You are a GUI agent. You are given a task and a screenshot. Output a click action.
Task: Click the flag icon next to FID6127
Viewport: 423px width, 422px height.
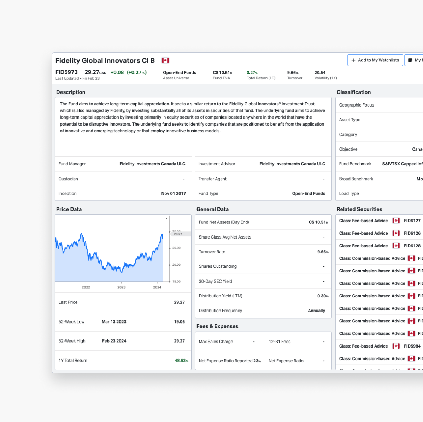click(396, 221)
